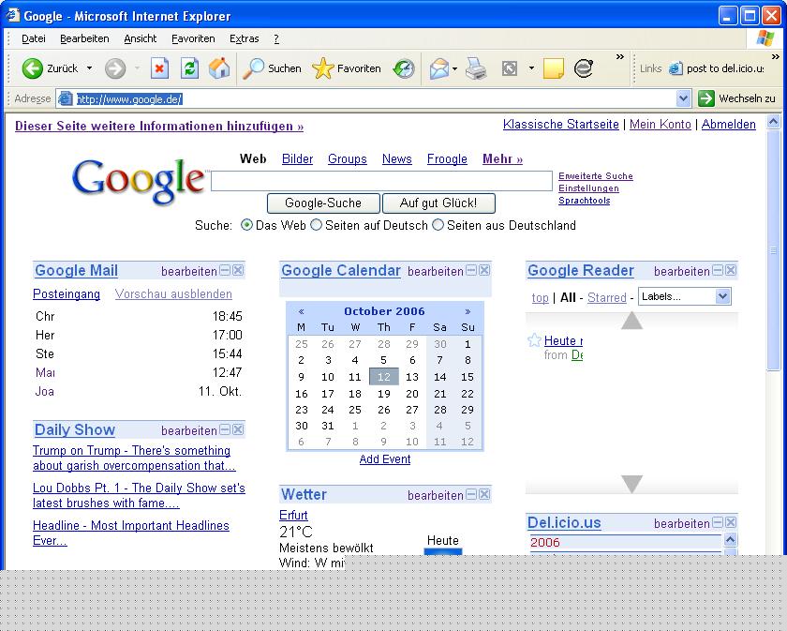
Task: Open the Favoriten star panel
Action: coord(347,68)
